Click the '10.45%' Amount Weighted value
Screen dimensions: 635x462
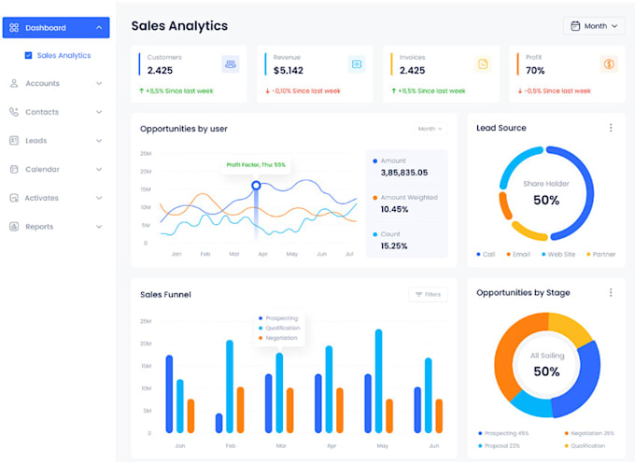click(x=394, y=209)
